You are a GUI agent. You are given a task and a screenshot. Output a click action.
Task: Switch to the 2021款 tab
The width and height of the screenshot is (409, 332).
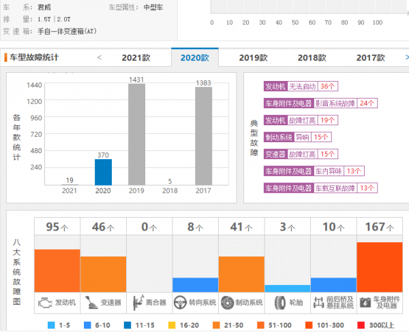click(136, 58)
